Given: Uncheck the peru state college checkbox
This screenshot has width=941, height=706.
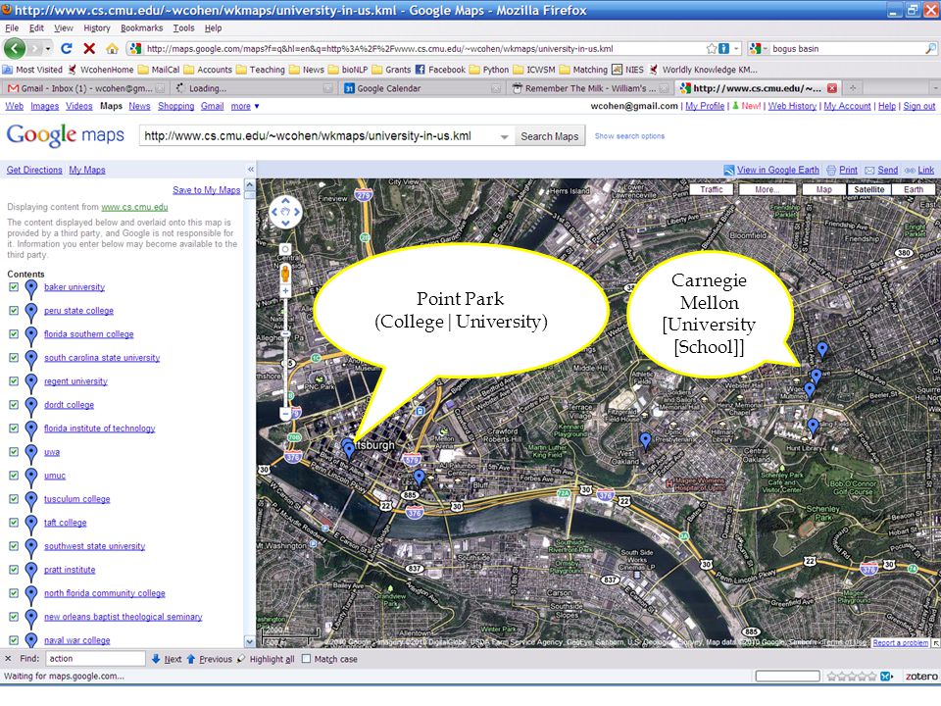Looking at the screenshot, I should pos(14,311).
